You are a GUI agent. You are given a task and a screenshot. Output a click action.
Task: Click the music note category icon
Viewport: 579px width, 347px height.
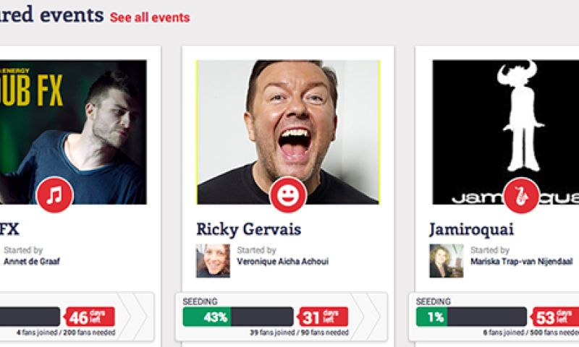pyautogui.click(x=54, y=194)
